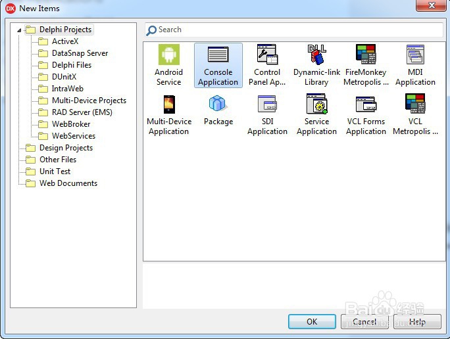450x339 pixels.
Task: Open Help for New Items
Action: [x=417, y=321]
